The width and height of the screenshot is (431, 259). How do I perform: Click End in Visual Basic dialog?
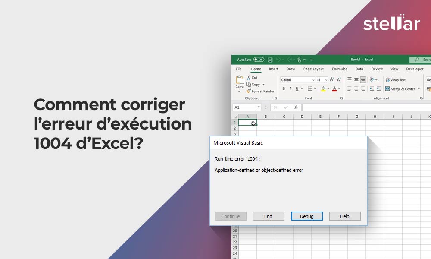(268, 216)
